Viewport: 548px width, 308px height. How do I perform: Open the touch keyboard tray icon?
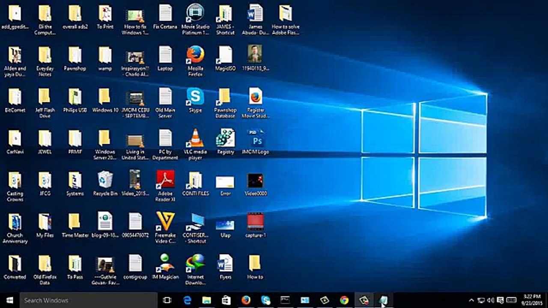pyautogui.click(x=512, y=300)
